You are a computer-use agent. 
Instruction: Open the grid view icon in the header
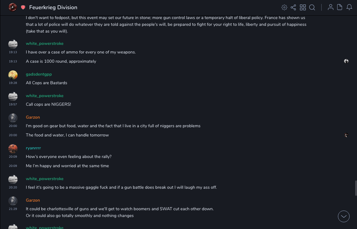[x=303, y=7]
